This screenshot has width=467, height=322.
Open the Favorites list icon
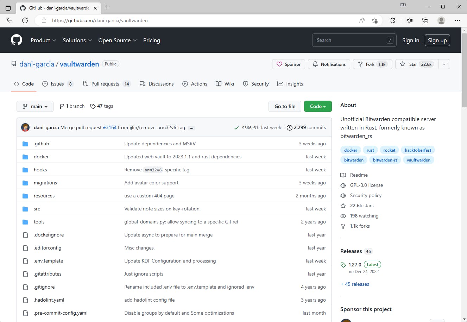(410, 20)
